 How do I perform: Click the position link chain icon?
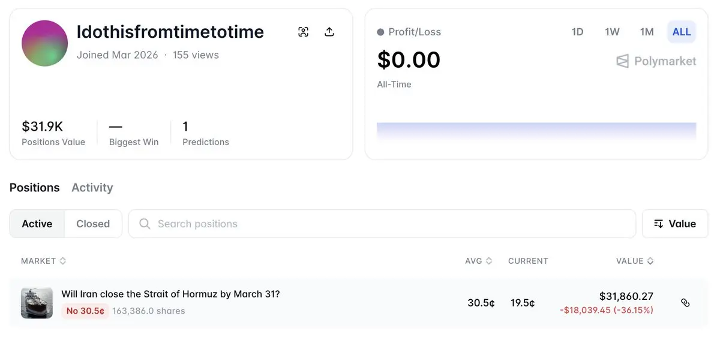tap(685, 303)
